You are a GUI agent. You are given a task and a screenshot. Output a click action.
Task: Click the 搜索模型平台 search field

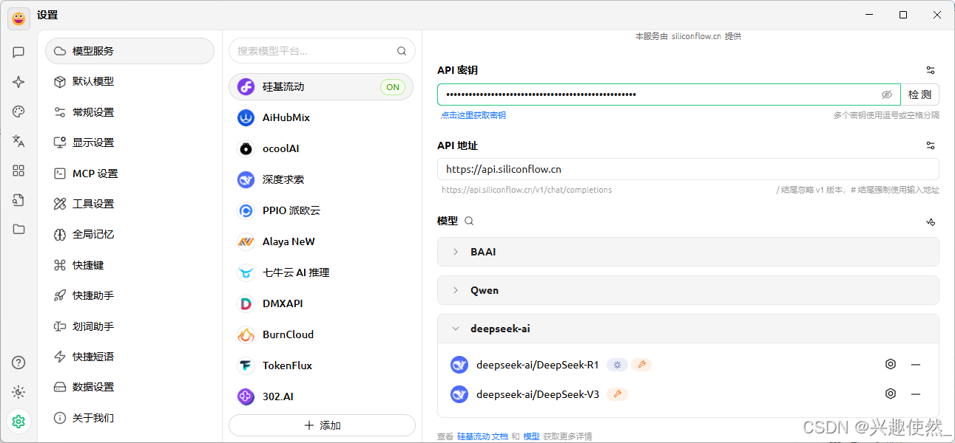point(322,51)
